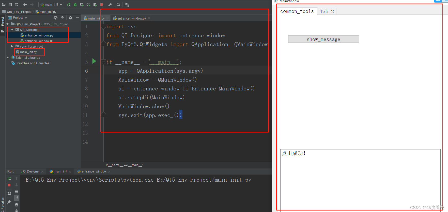The image size is (448, 212).
Task: Click the Synchronize refresh toolbar icon
Action: pos(17,5)
